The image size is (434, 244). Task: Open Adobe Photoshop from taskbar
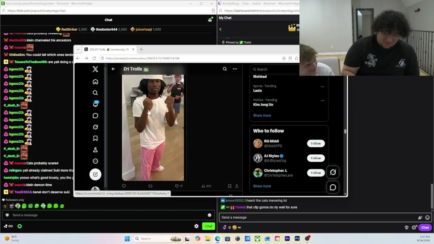click(297, 239)
